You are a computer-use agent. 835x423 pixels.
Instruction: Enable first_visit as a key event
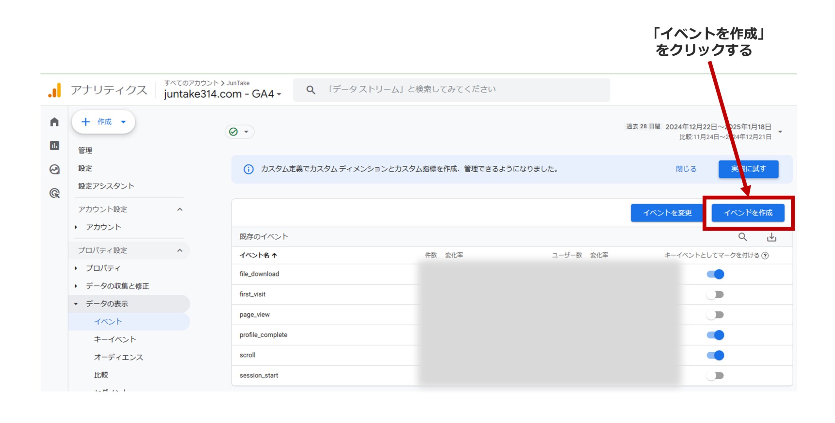tap(717, 294)
